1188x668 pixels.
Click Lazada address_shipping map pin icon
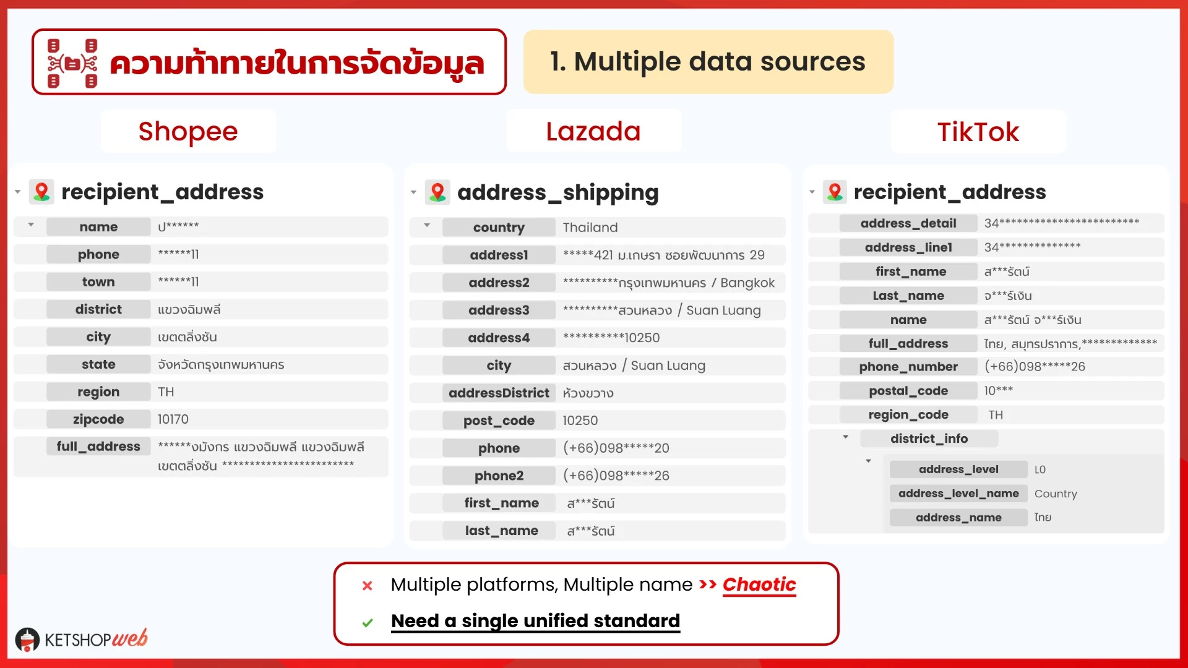(437, 192)
